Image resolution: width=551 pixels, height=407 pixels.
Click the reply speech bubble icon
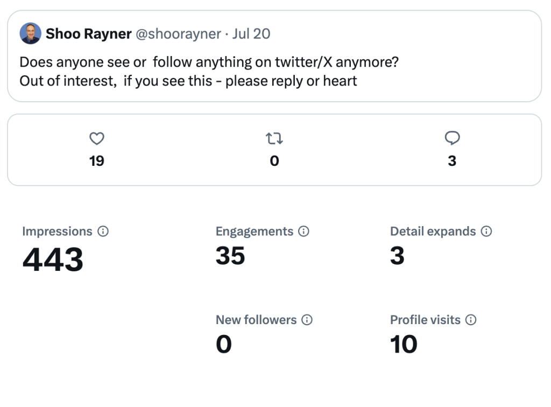[452, 139]
